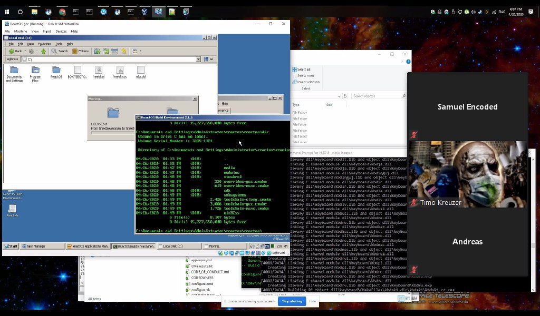Viewport: 540px width, 316px height.
Task: Toggle the Folders pane button
Action: coord(81,51)
